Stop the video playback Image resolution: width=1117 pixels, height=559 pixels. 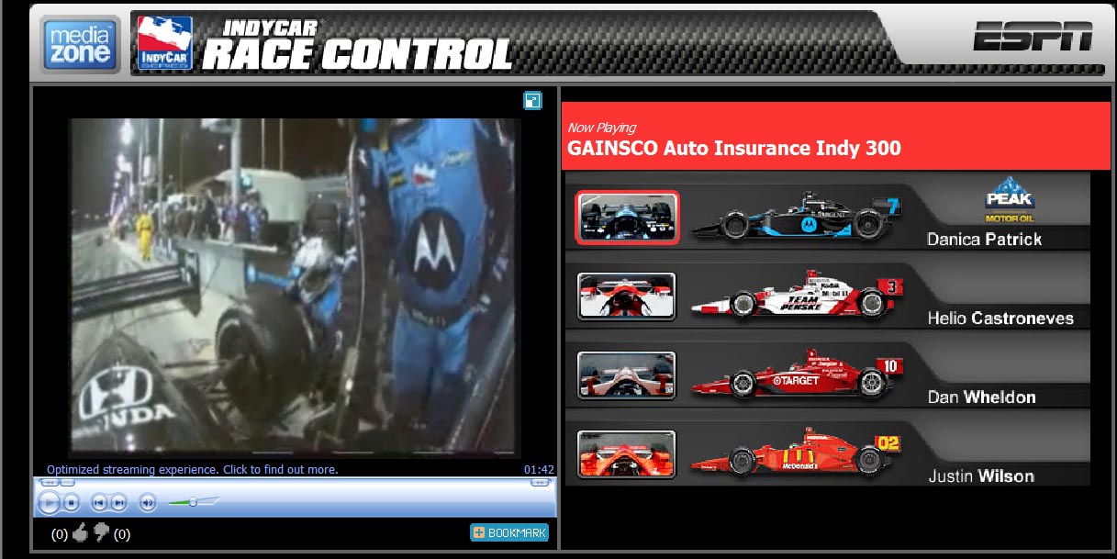point(73,502)
